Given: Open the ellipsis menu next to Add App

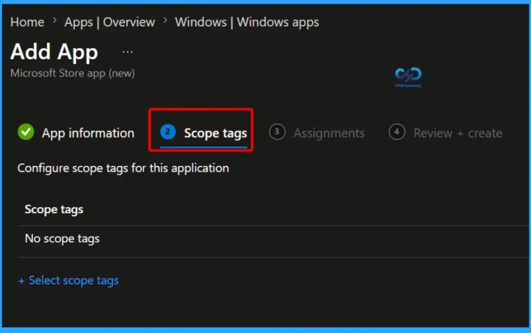Looking at the screenshot, I should 128,52.
